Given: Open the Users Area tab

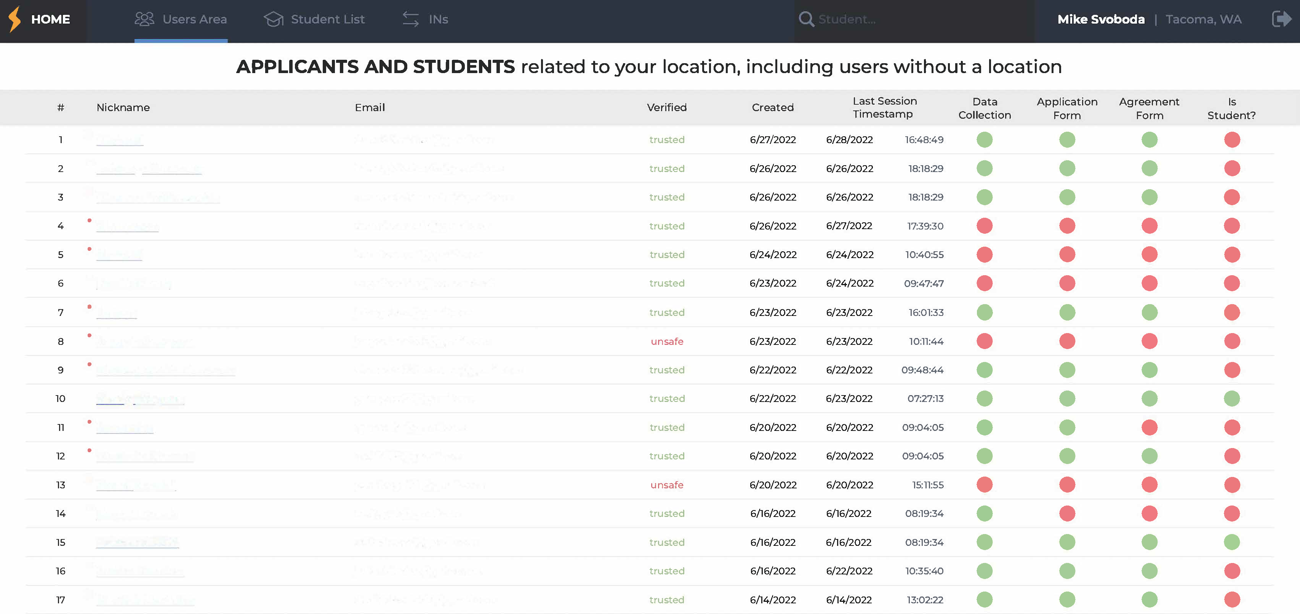Looking at the screenshot, I should coord(195,19).
